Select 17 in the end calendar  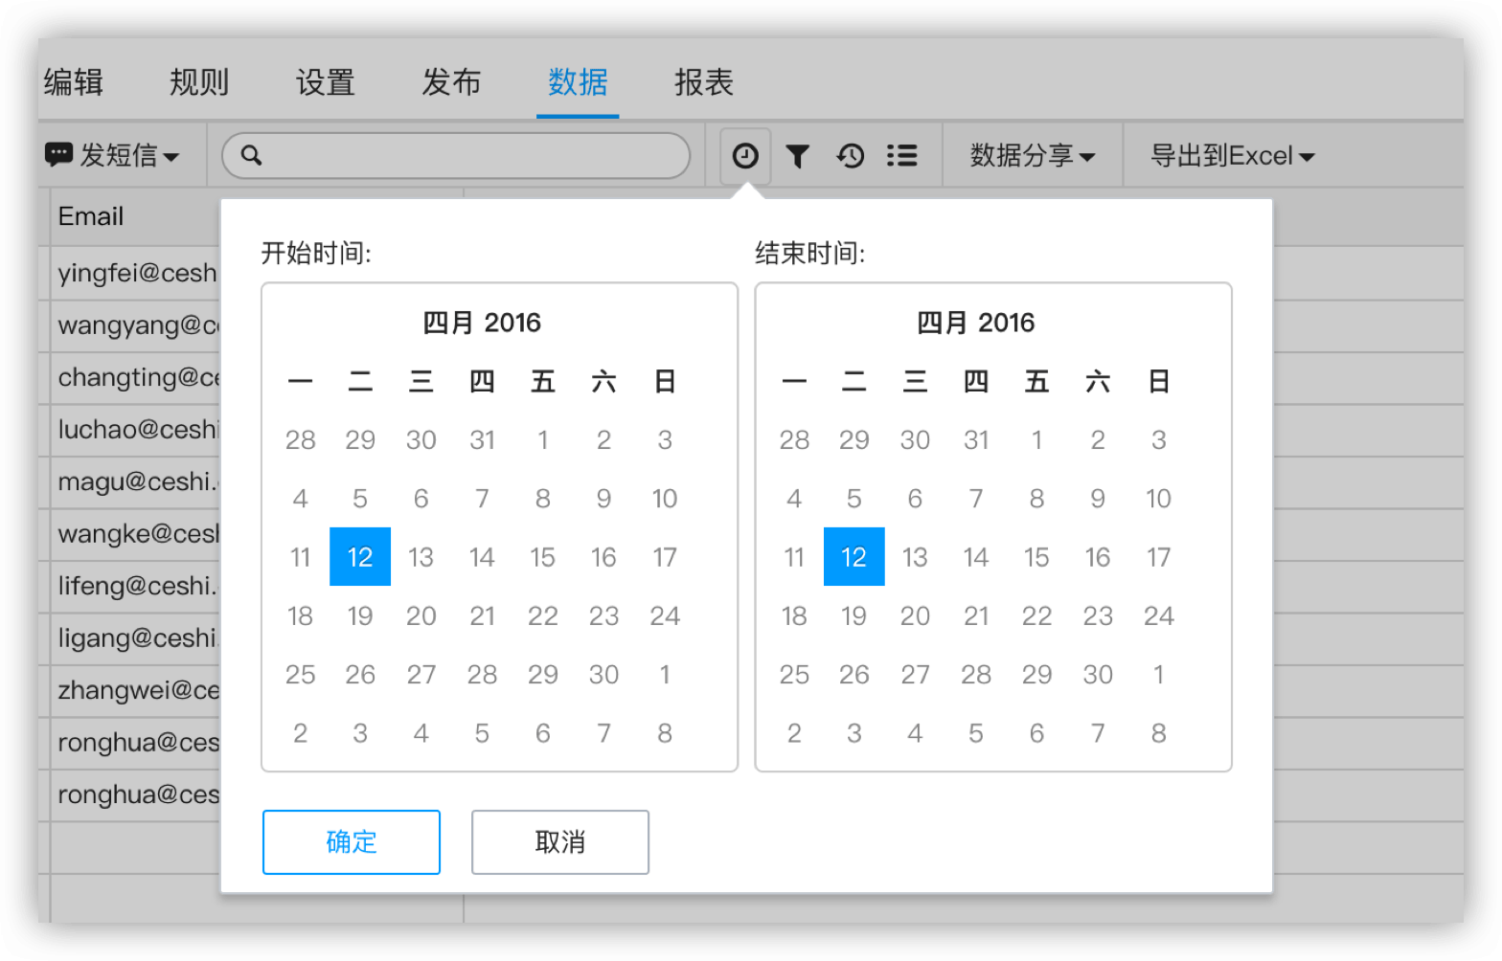[x=1159, y=557]
